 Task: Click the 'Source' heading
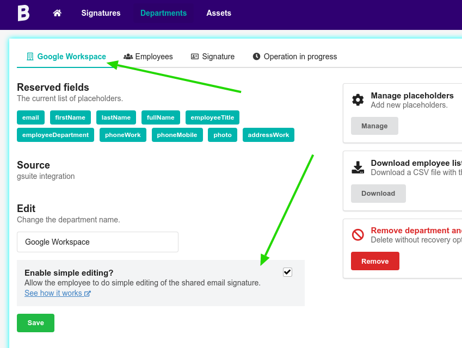[33, 165]
